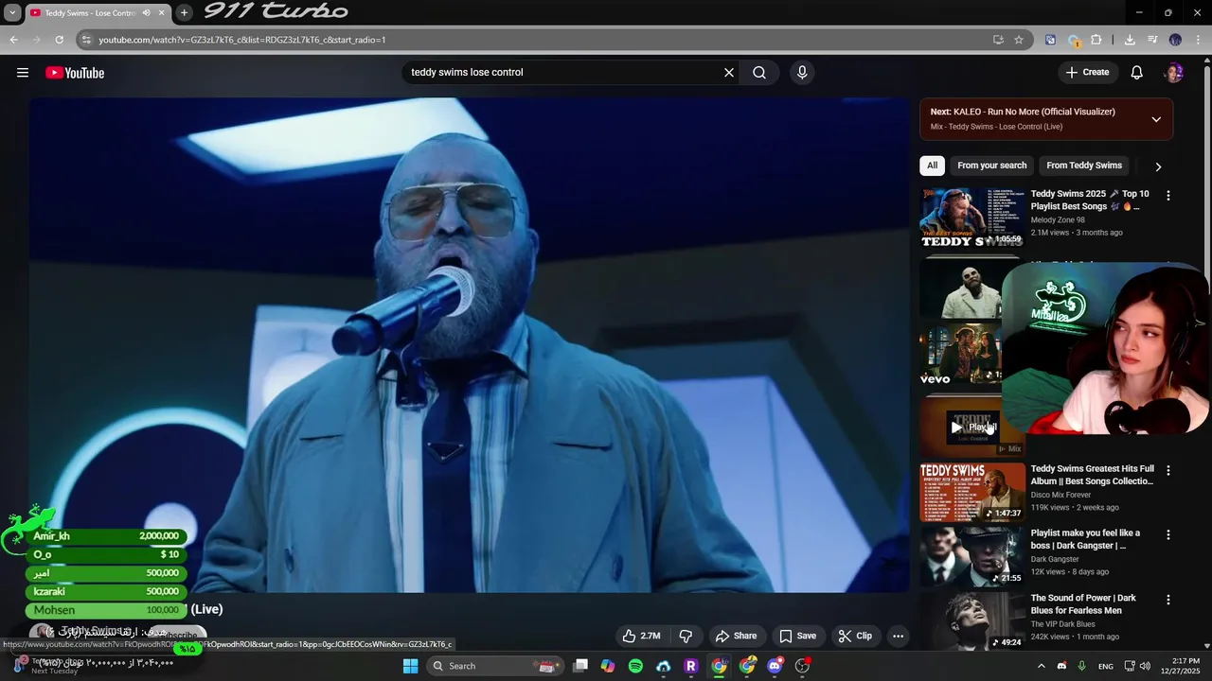Open taskbar clock showing 2:17 PM
The width and height of the screenshot is (1212, 681).
point(1185,666)
